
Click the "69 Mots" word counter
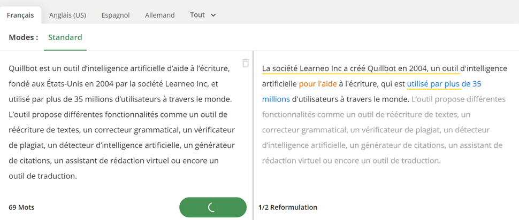coord(21,207)
